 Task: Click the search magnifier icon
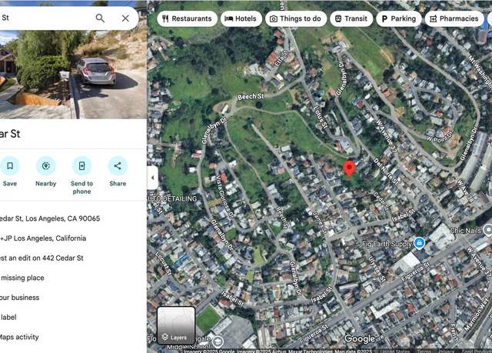point(100,18)
